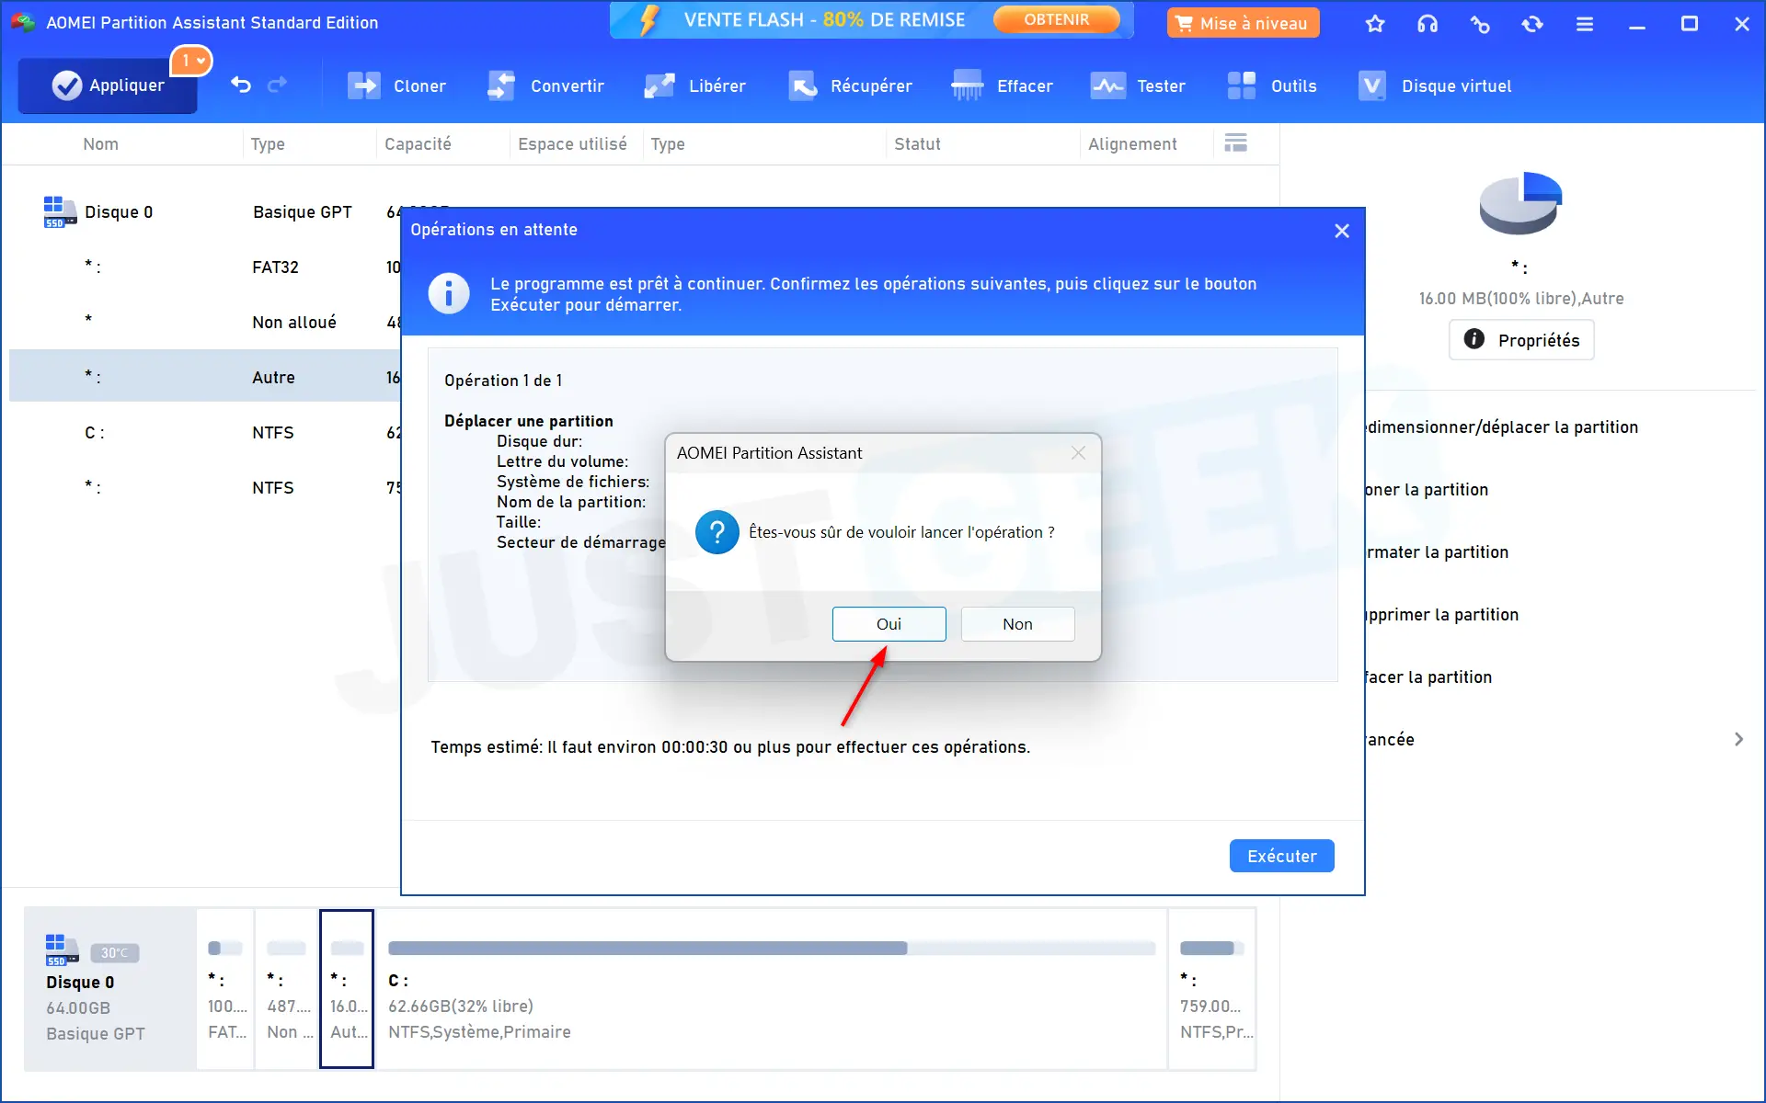Click the Mise à niveau upgrade button

click(1243, 23)
